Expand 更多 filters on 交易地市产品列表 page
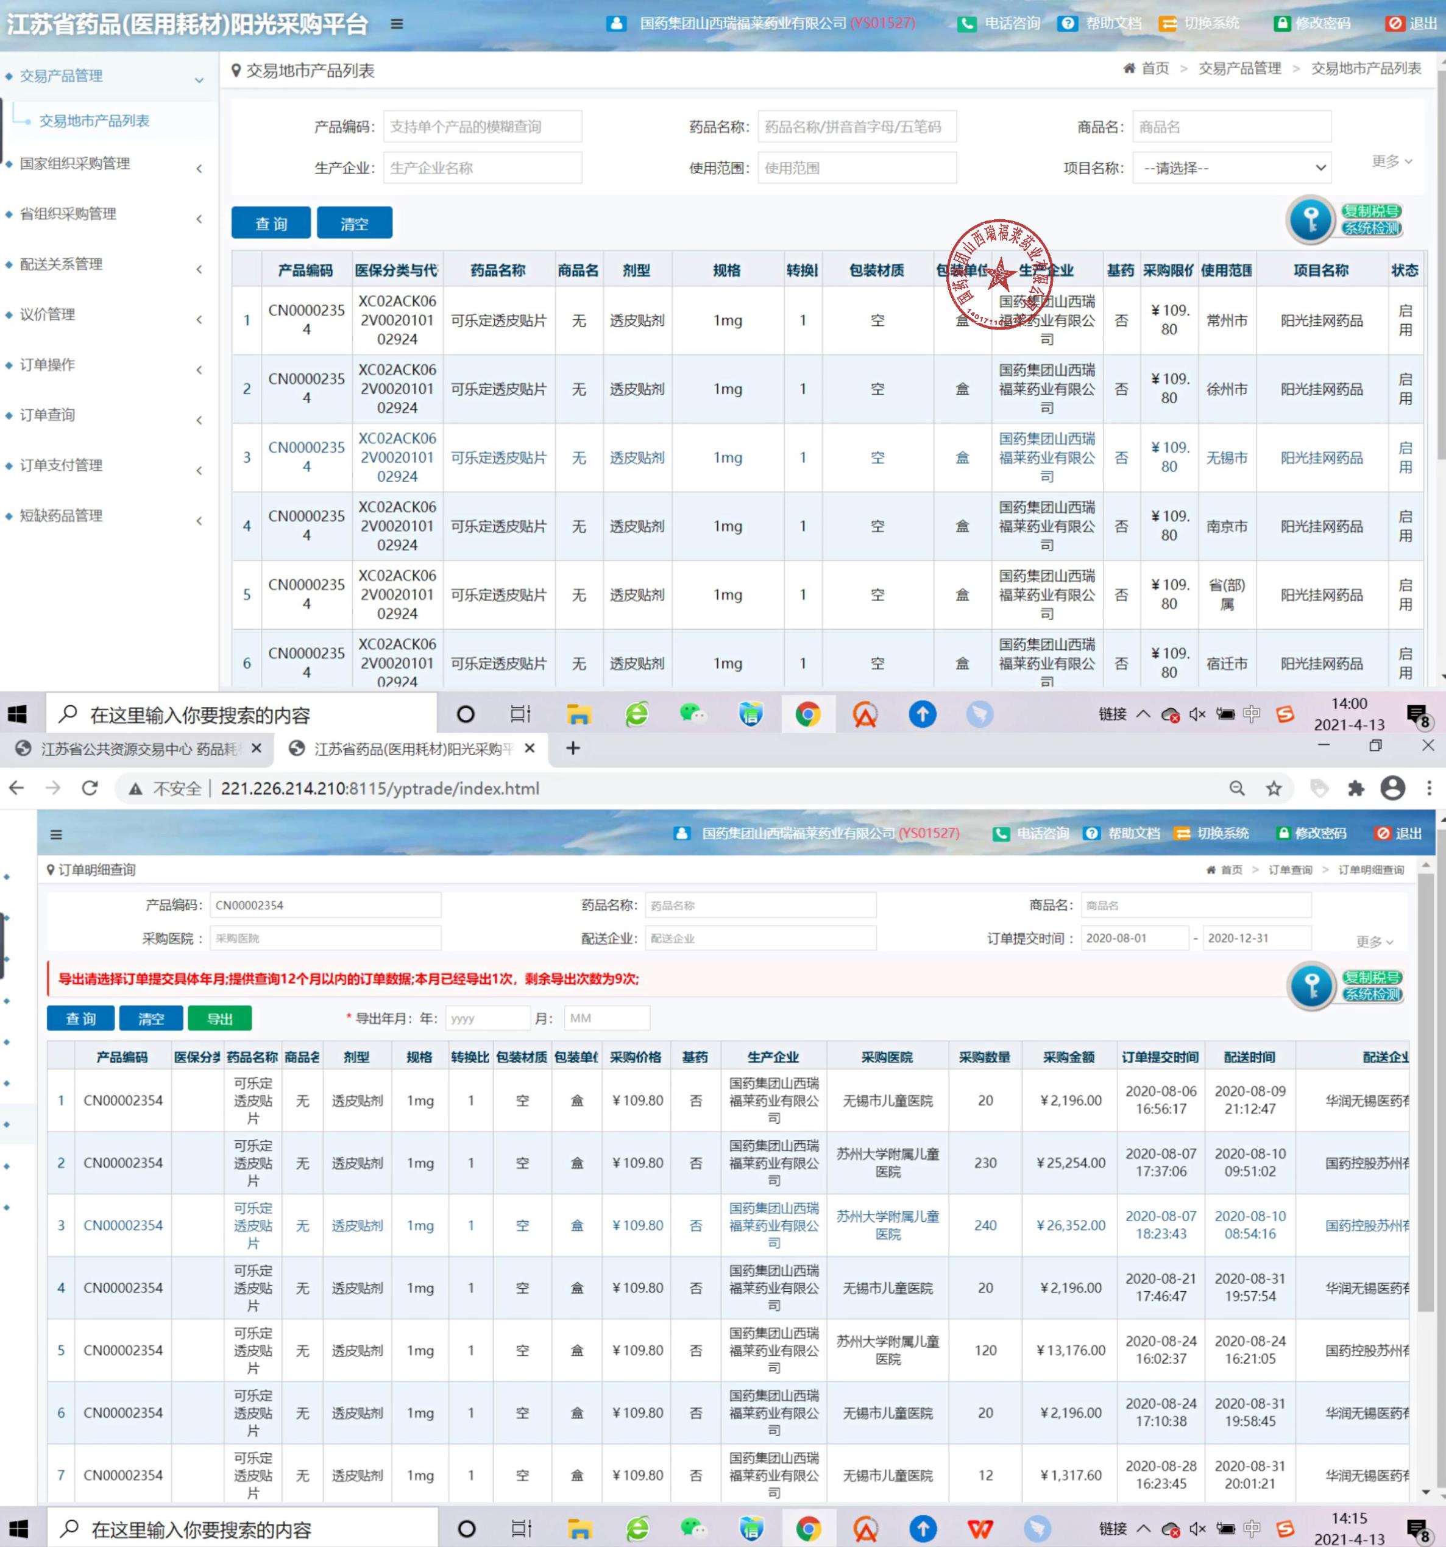1446x1547 pixels. click(1392, 161)
